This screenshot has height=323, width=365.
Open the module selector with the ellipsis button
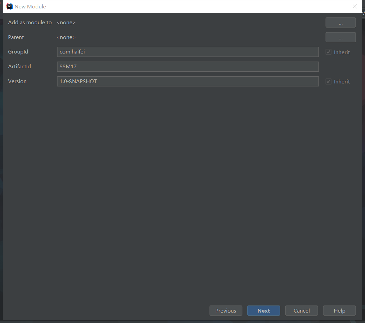(340, 22)
